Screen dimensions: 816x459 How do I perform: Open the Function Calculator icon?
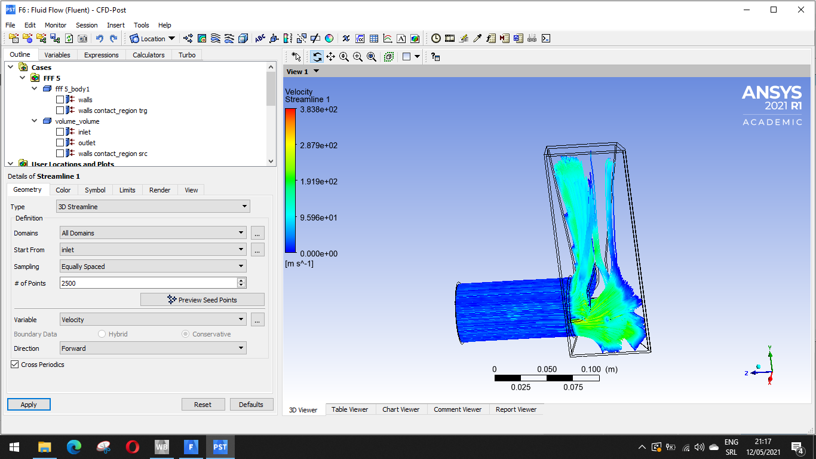pos(491,38)
